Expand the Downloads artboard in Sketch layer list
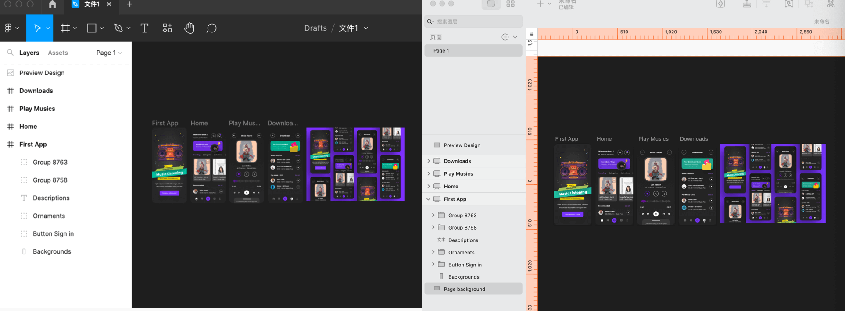 click(429, 161)
